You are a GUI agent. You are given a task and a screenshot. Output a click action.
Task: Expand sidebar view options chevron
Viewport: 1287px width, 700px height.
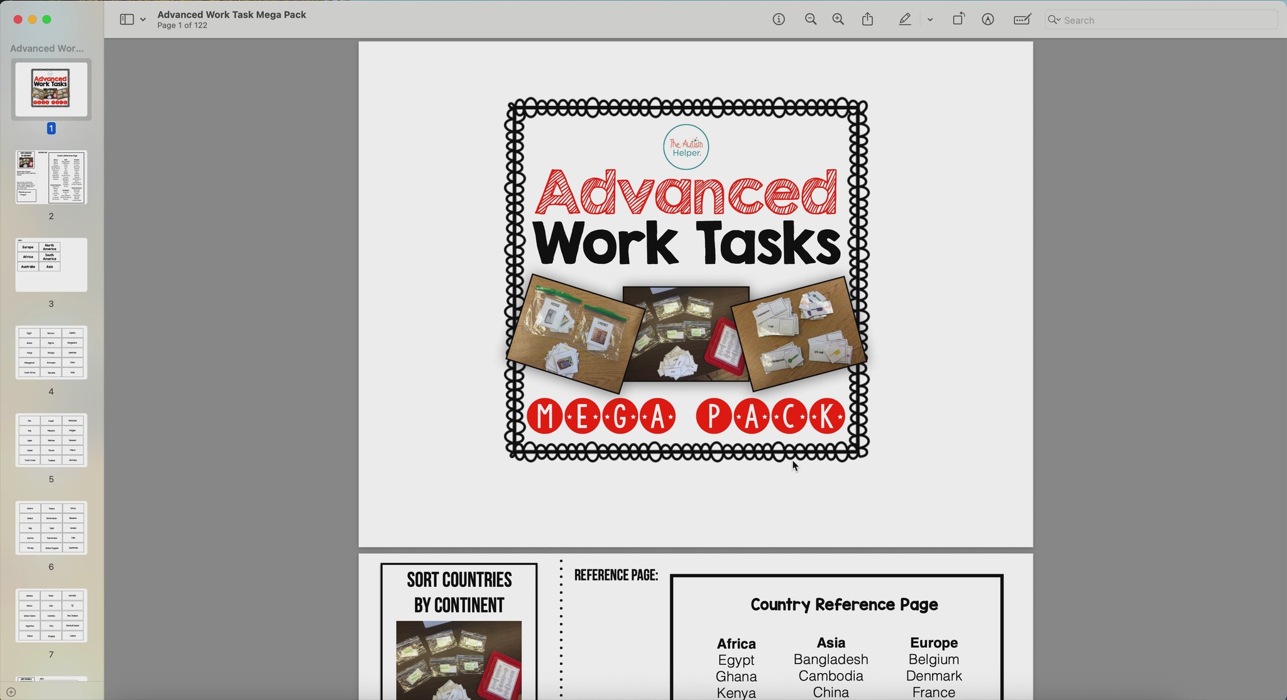coord(143,19)
